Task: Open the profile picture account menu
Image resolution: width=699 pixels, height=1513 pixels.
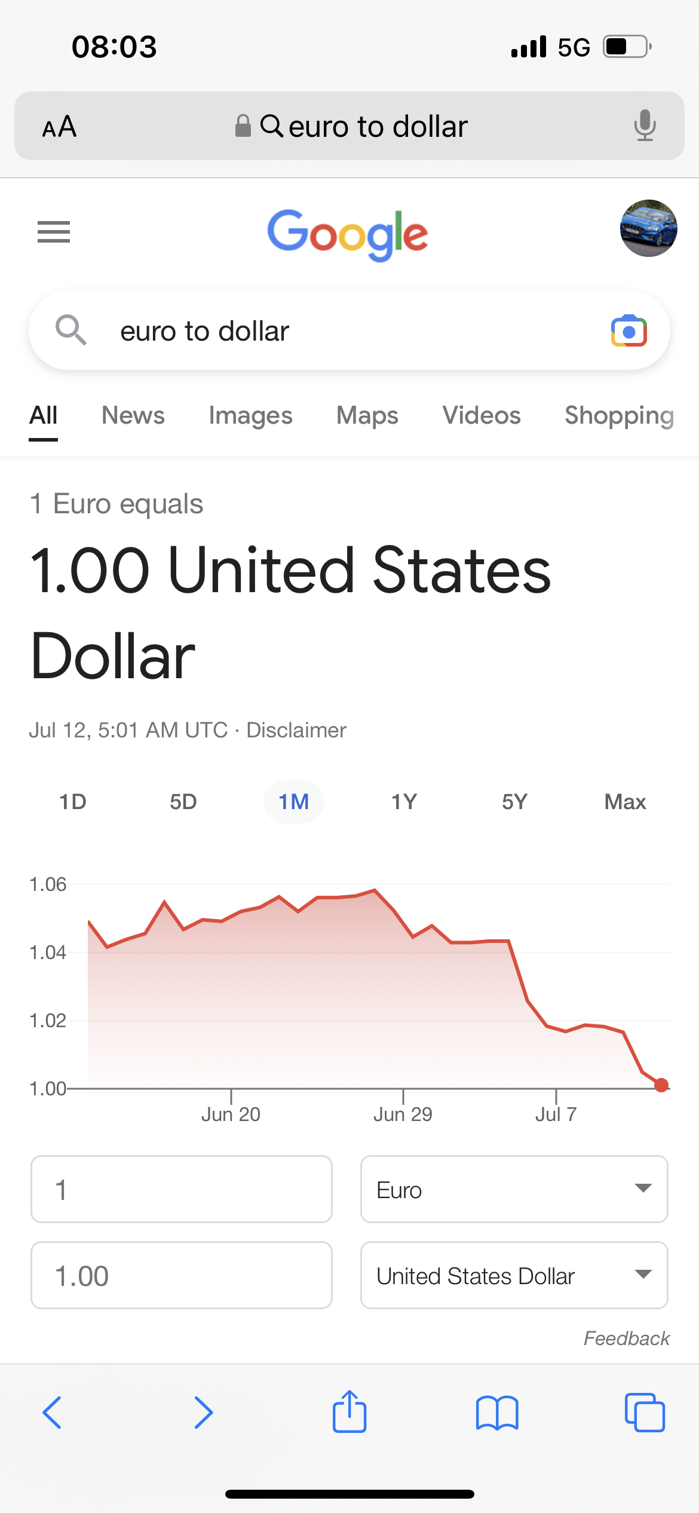Action: [x=648, y=228]
